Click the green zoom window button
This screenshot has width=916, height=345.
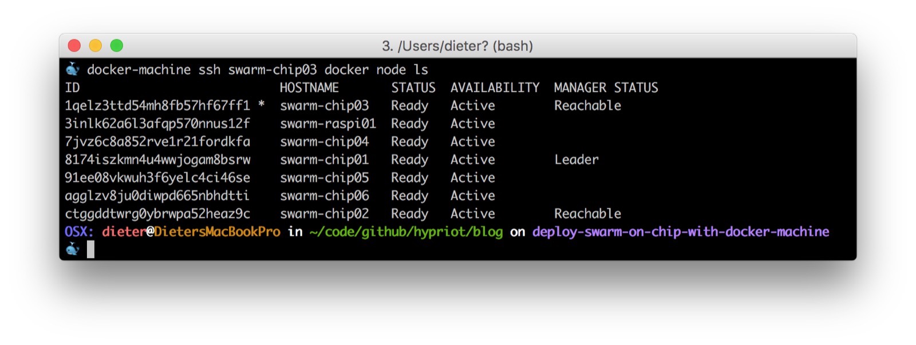point(117,45)
